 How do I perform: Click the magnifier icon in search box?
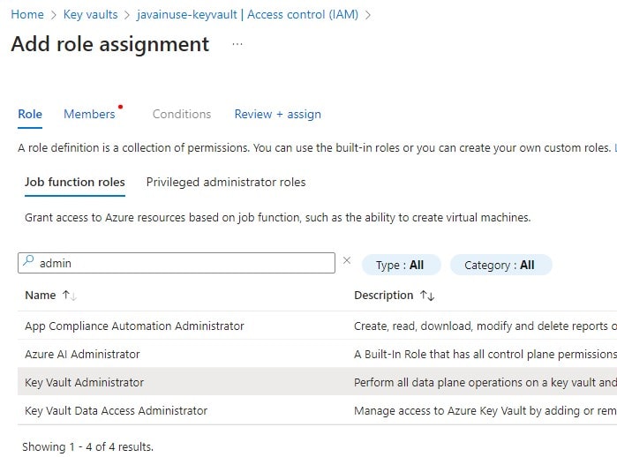coord(28,261)
